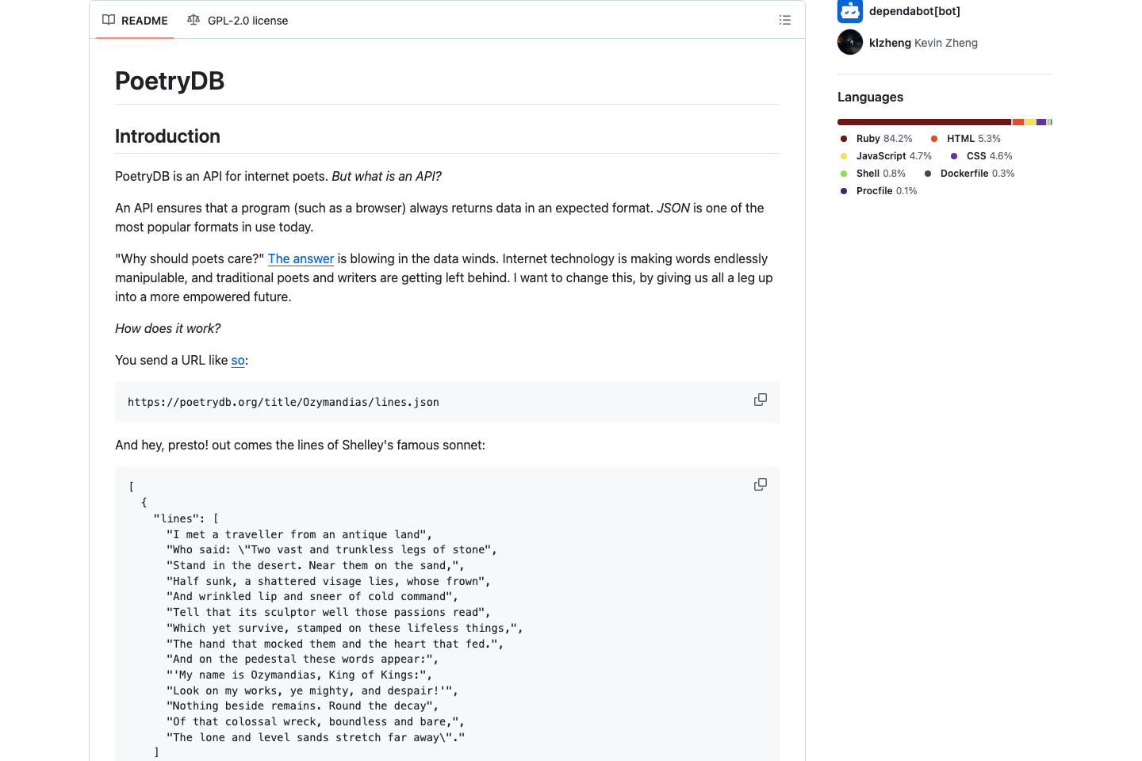The image size is (1142, 761).
Task: Click the Ruby 84.2% language entry
Action: (x=883, y=138)
